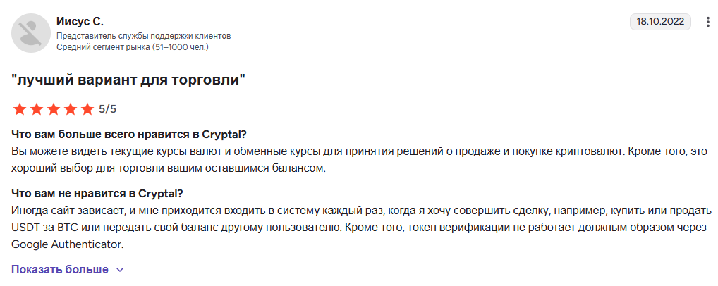This screenshot has height=286, width=718.
Task: Click the reviewer avatar placeholder
Action: coord(30,33)
